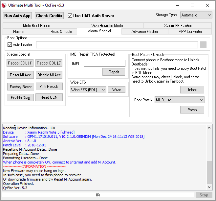Click log line 'Formatting Userdata...Done'
Image resolution: width=216 pixels, height=201 pixels.
coord(25,158)
